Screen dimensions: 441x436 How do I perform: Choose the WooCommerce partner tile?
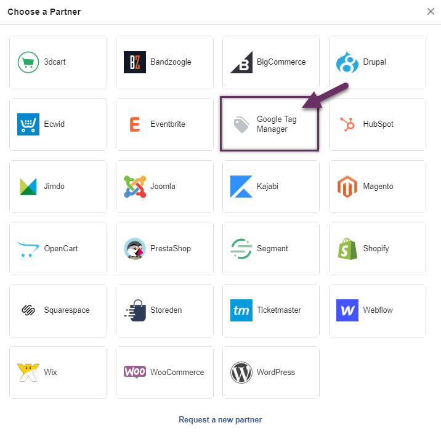[x=164, y=373]
